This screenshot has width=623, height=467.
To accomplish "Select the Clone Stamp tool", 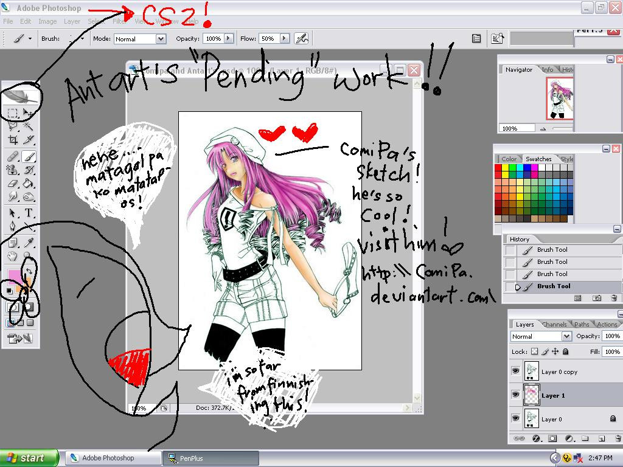I will [x=13, y=170].
